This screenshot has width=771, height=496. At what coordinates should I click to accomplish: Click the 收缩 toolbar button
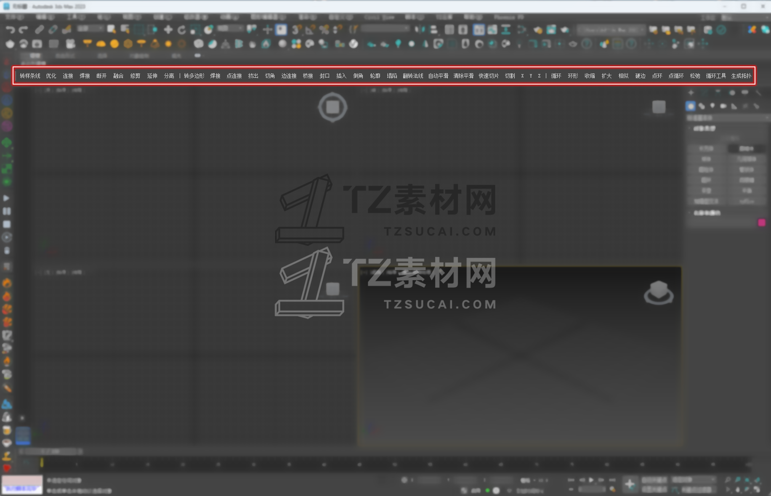pos(590,76)
